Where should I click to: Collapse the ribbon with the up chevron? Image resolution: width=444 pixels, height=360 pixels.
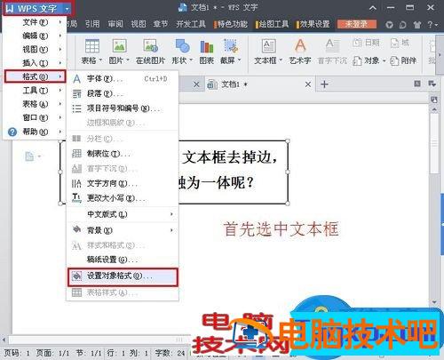(373, 8)
